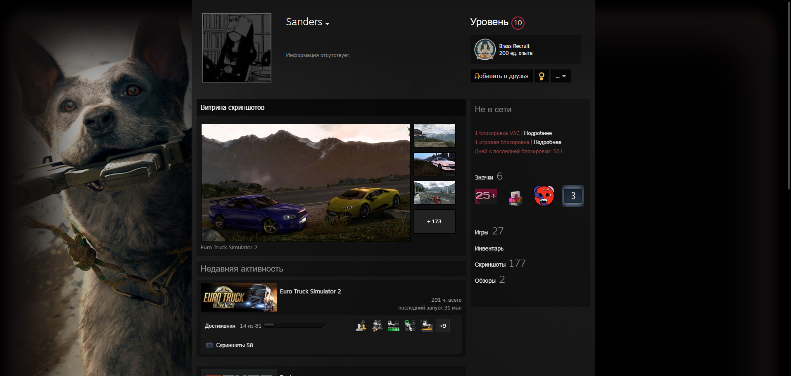Click the Не в сети status text
The width and height of the screenshot is (791, 376).
(x=493, y=109)
